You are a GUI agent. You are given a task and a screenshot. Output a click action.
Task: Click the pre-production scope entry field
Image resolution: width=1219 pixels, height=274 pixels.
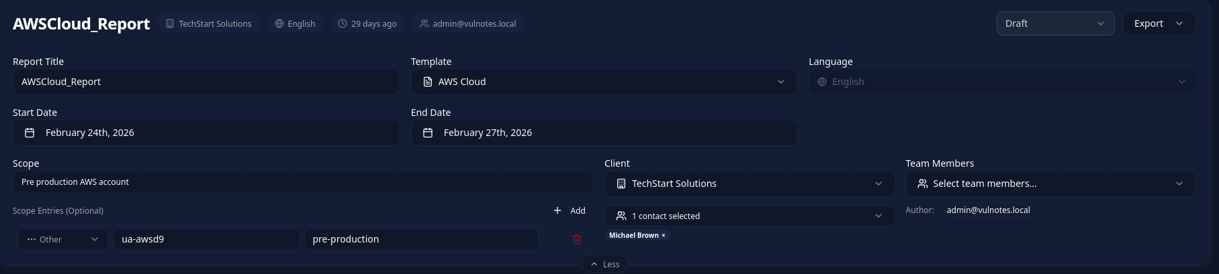point(421,239)
